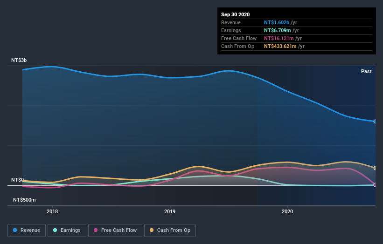Select the Cash From Op endpoint marker
Viewport: 383px width, 244px height.
point(375,168)
